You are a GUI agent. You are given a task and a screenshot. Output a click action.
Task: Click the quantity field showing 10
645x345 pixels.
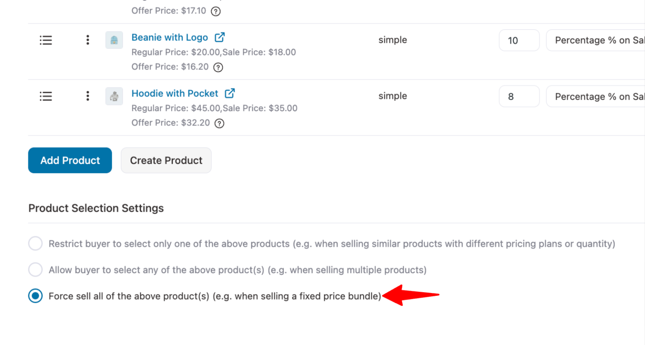click(519, 40)
